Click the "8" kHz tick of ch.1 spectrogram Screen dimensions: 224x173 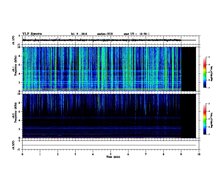pos(20,56)
